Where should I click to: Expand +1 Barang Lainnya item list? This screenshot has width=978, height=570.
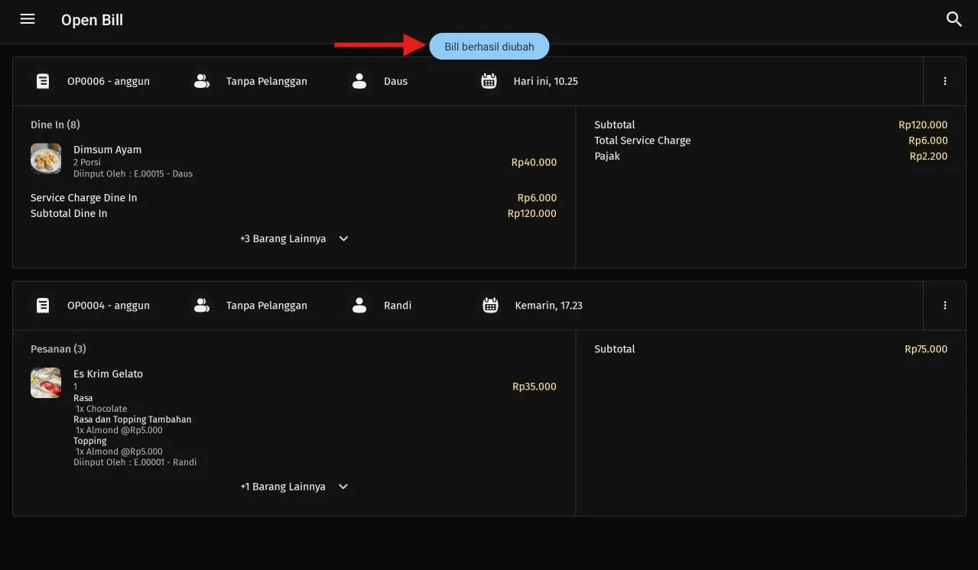283,487
